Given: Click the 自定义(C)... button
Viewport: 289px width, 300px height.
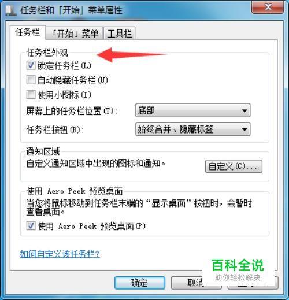Looking at the screenshot, I should point(234,166).
